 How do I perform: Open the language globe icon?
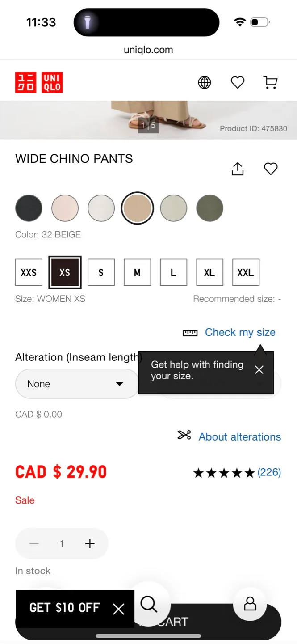(x=205, y=82)
